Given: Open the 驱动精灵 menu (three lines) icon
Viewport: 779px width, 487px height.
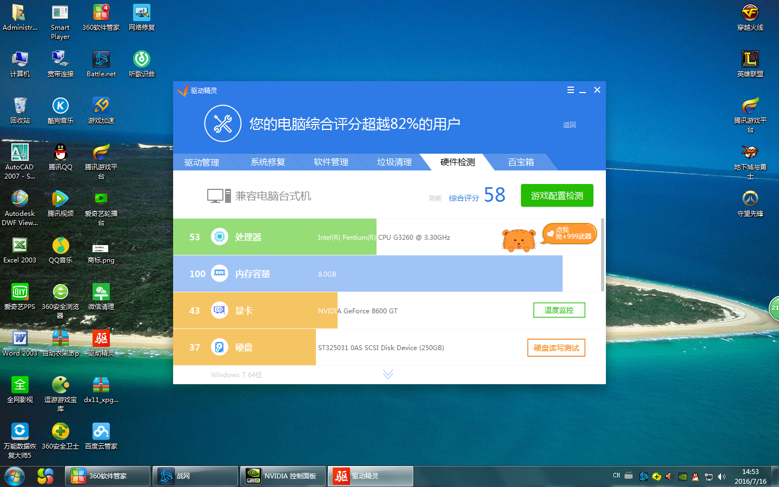Looking at the screenshot, I should [x=570, y=90].
